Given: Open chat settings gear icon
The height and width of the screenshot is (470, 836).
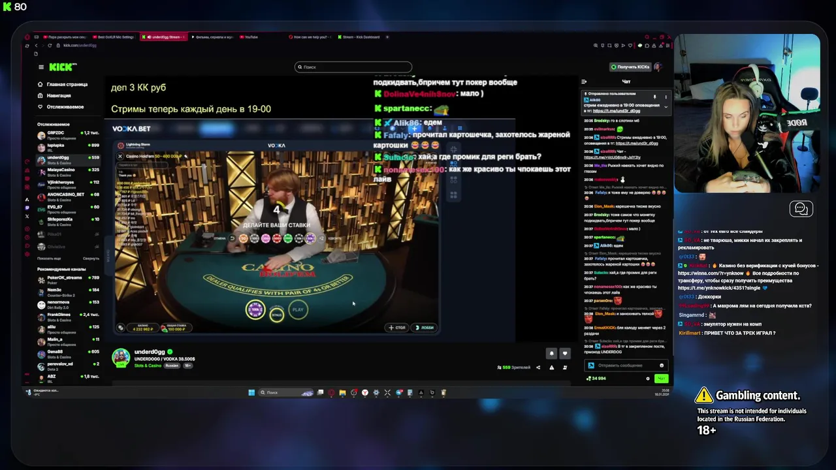Looking at the screenshot, I should tap(648, 379).
